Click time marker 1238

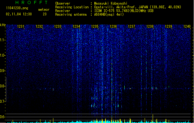tap(150, 26)
